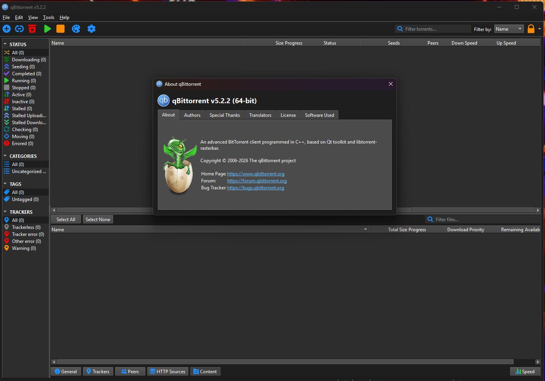Select the Uncategorized category row
The width and height of the screenshot is (545, 381).
click(26, 171)
